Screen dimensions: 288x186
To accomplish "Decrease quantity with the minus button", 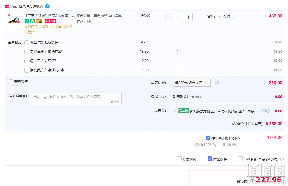I will tap(169, 17).
